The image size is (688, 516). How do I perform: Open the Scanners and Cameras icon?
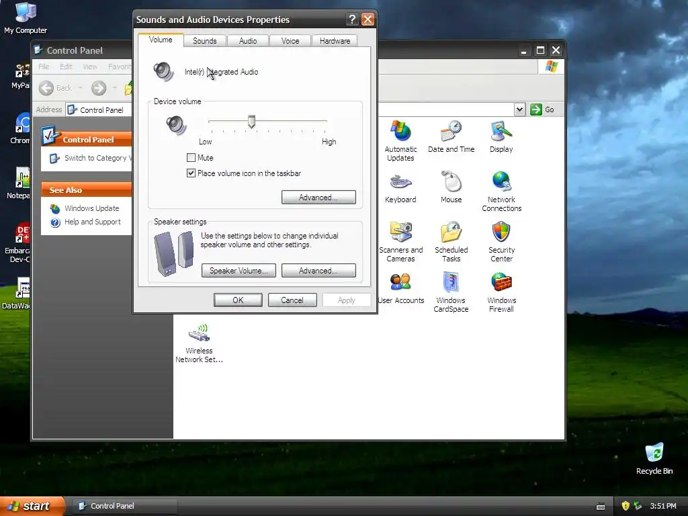tap(400, 242)
